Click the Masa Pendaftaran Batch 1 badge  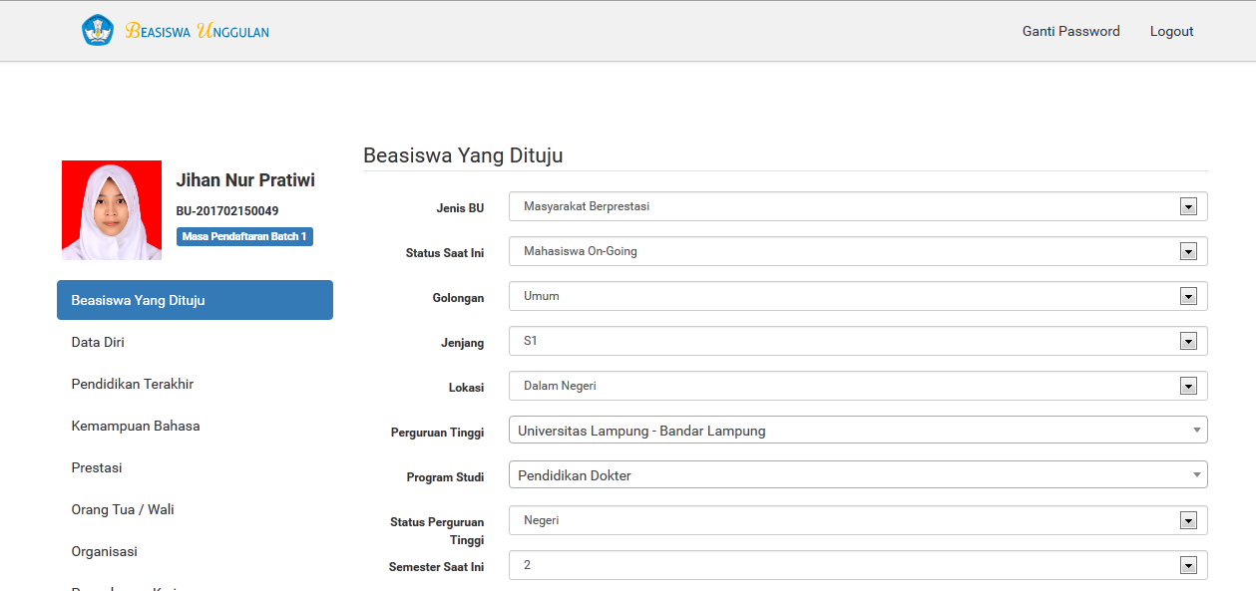click(x=244, y=236)
